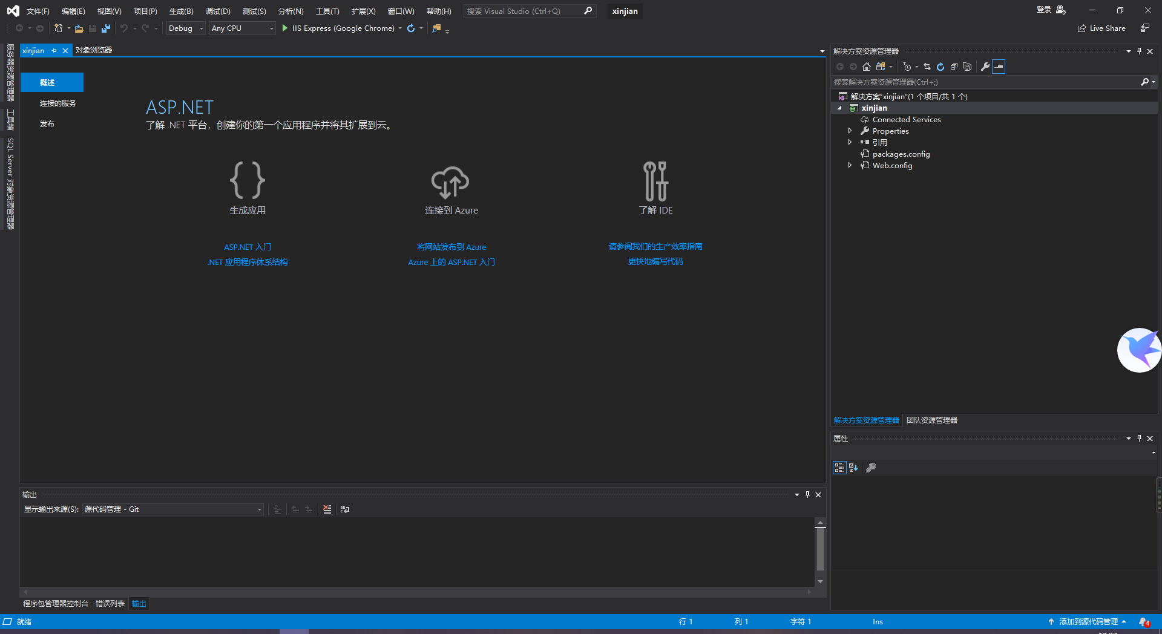Image resolution: width=1162 pixels, height=634 pixels.
Task: Toggle auto-hide pin on Solution Explorer panel
Action: pyautogui.click(x=1139, y=51)
